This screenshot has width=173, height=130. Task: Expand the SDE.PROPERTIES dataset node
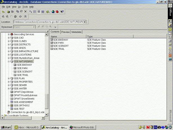(9, 82)
